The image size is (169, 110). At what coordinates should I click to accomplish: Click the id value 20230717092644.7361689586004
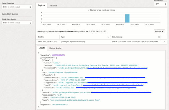pyautogui.click(x=63, y=72)
